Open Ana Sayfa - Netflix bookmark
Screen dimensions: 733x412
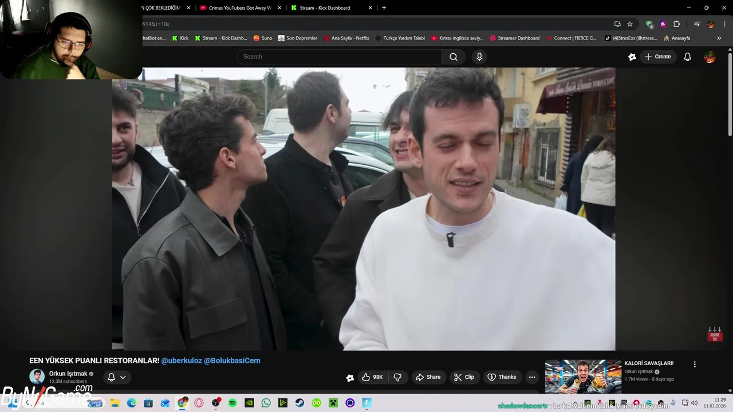[346, 38]
